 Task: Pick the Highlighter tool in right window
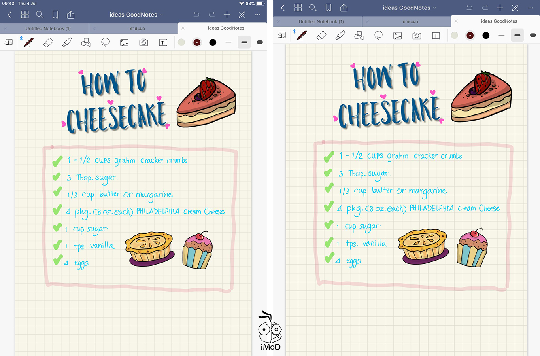(x=340, y=36)
